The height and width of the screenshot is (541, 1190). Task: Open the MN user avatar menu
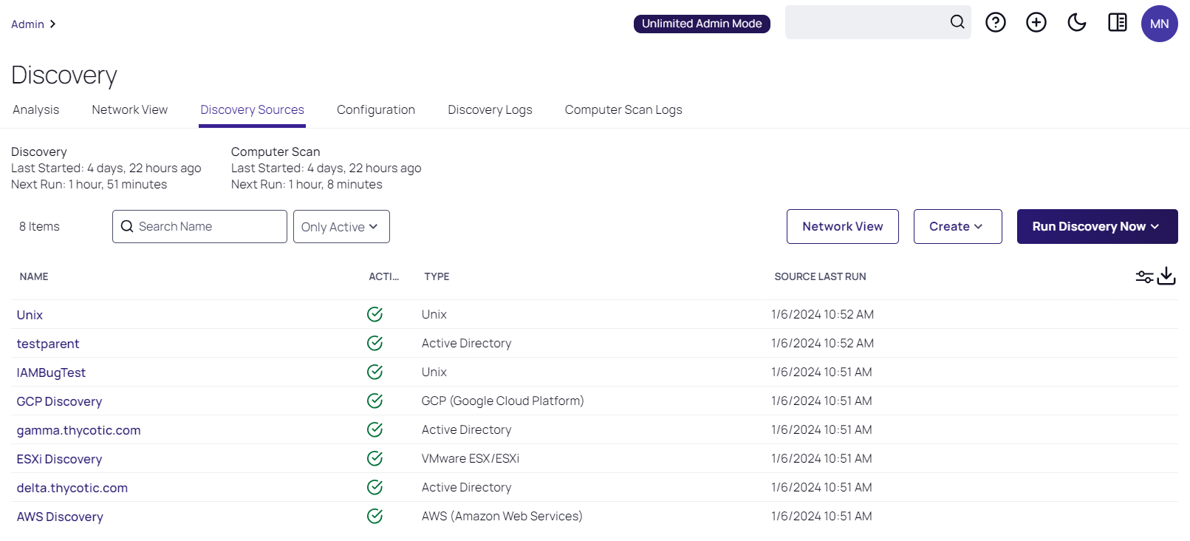(x=1159, y=24)
